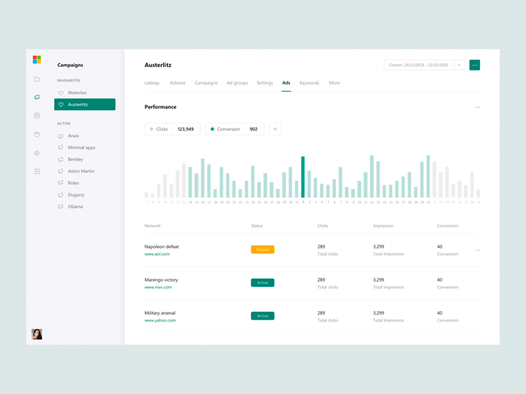Open the image gallery sidebar icon
526x394 pixels.
click(x=37, y=116)
